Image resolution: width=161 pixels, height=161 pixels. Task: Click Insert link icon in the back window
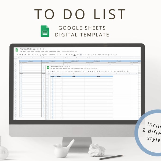[103, 55]
